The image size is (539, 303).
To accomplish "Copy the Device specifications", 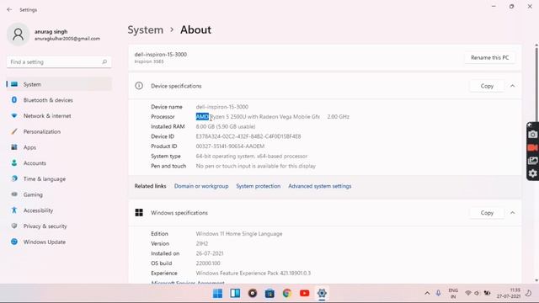I will coord(487,86).
